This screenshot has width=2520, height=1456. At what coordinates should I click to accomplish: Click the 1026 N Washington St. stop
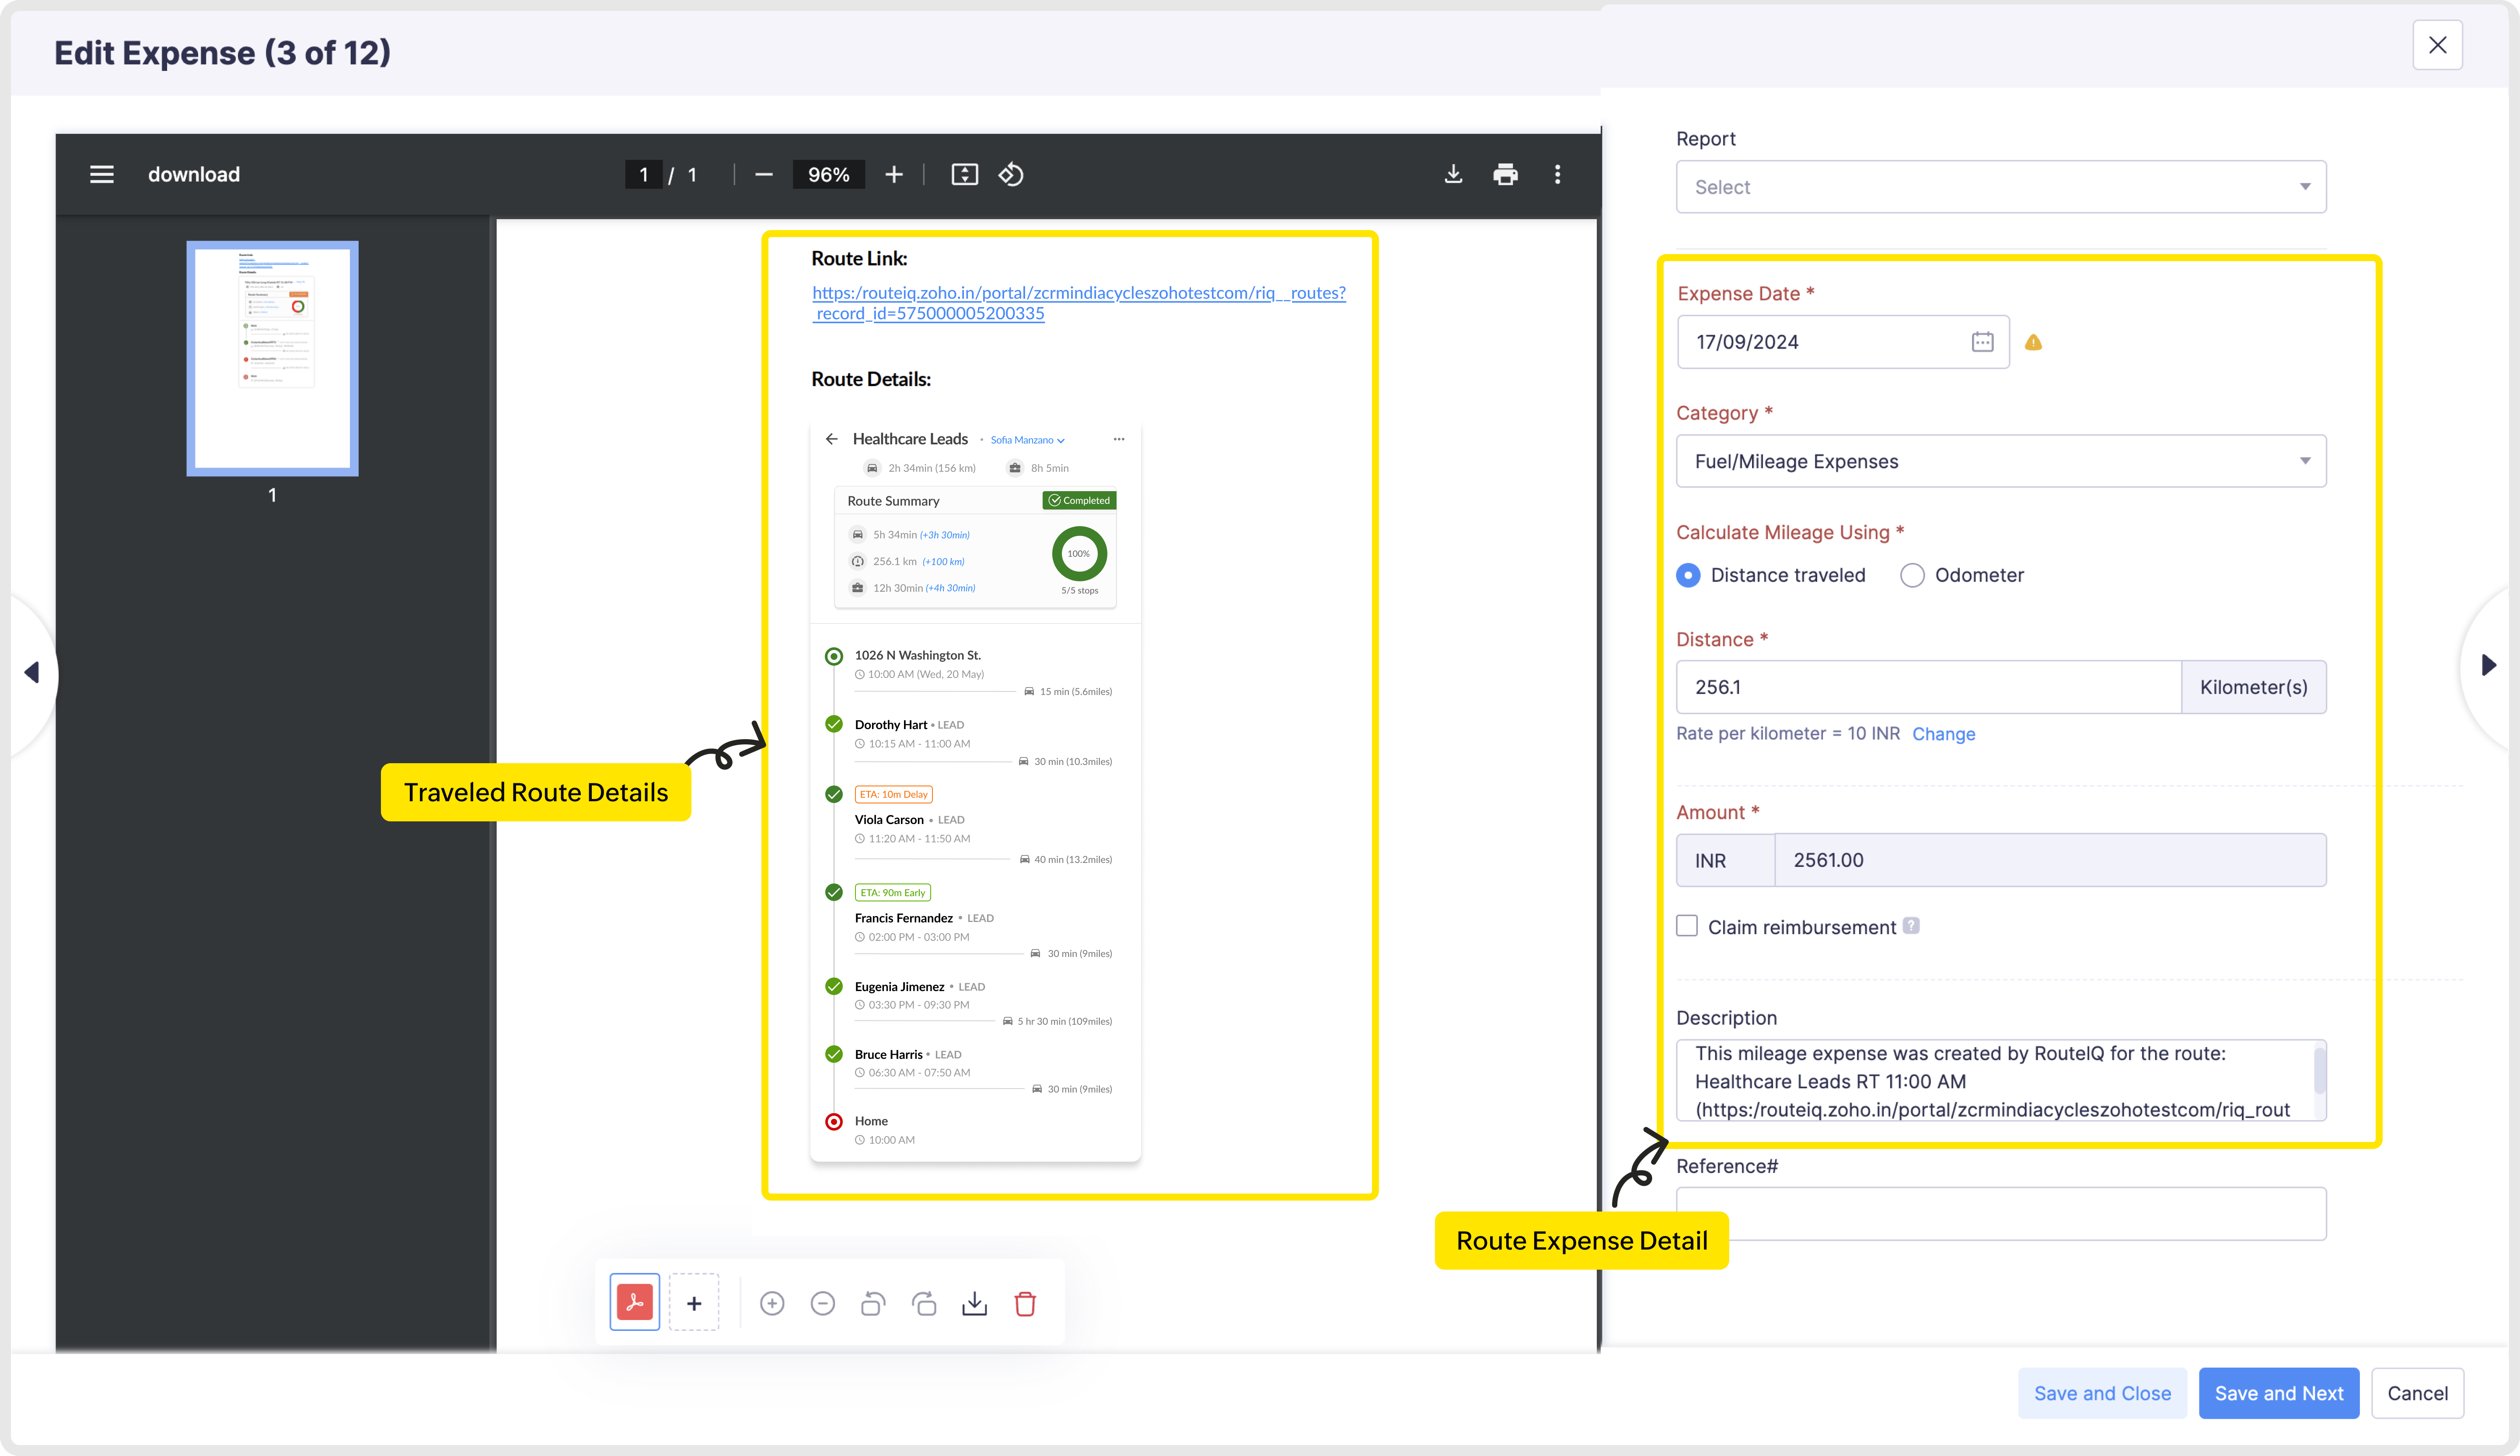[917, 655]
